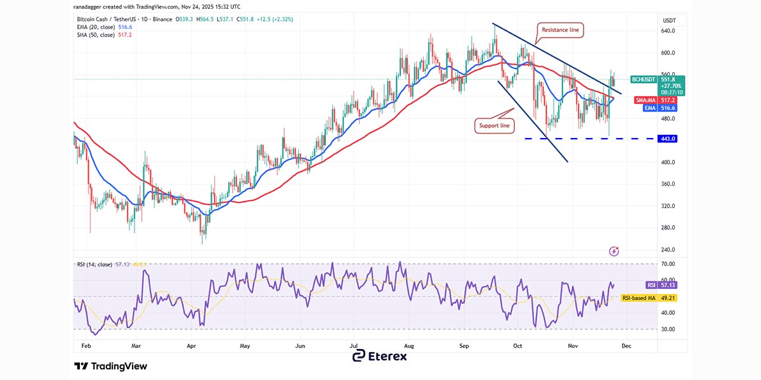Click the 640.0 price scale label
The width and height of the screenshot is (761, 380).
click(668, 30)
